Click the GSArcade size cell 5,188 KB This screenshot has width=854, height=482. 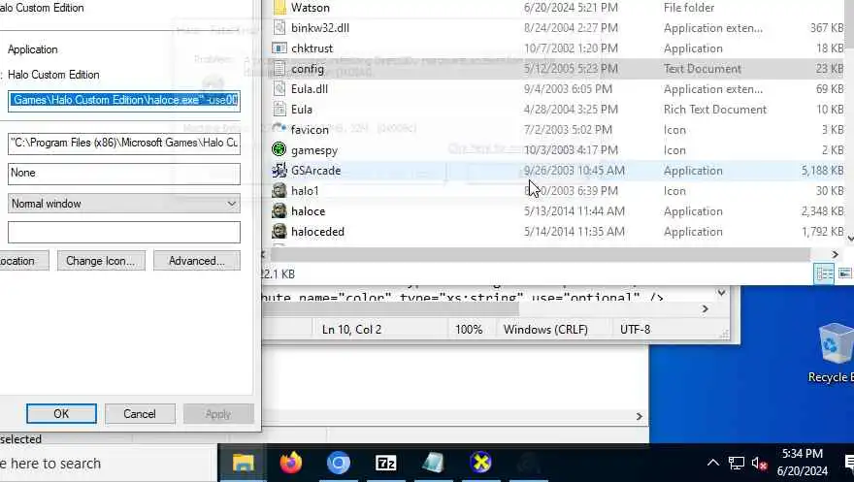(822, 171)
